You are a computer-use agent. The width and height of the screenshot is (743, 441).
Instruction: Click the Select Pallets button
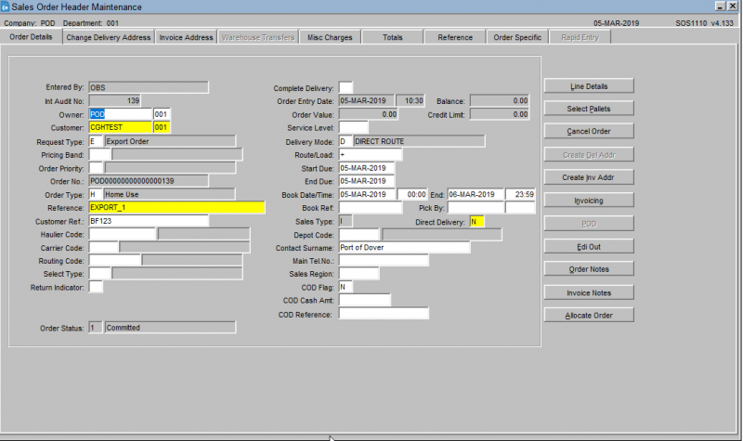point(588,109)
